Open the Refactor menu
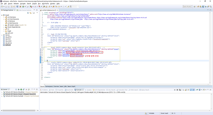Screen dimensions: 213x115 16,4
